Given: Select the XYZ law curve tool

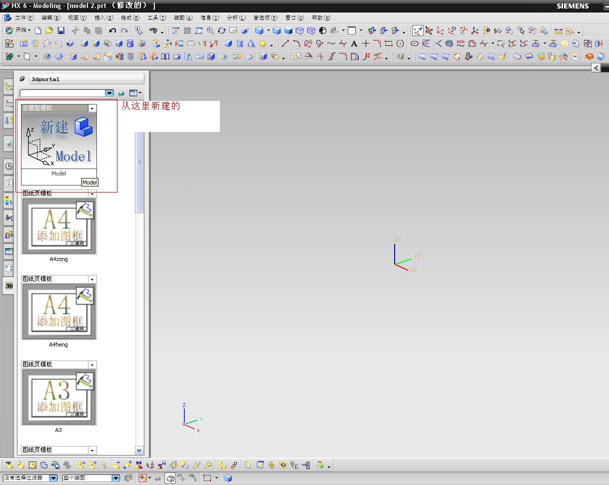Looking at the screenshot, I should [461, 43].
